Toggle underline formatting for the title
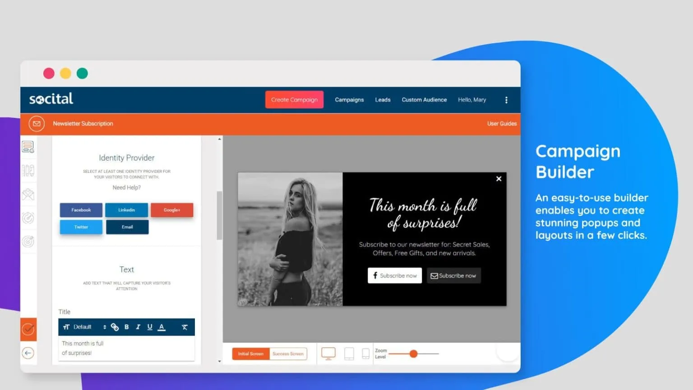693x390 pixels. click(x=150, y=327)
